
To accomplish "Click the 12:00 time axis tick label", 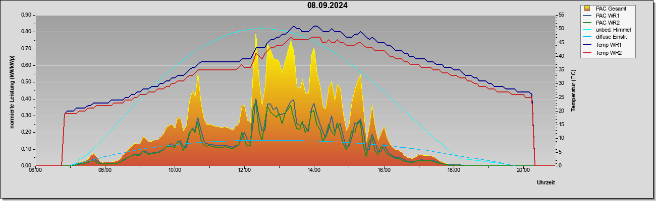I will click(x=244, y=170).
